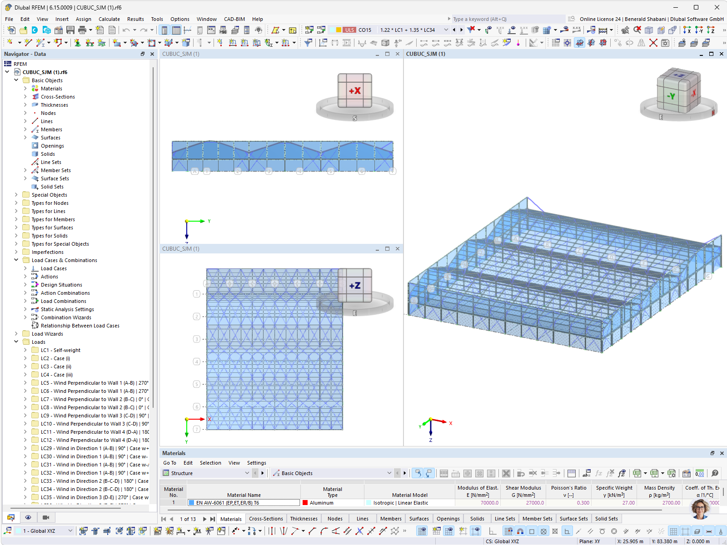This screenshot has height=545, width=727.
Task: Click the red X delete icon in second toolbar
Action: point(653,43)
